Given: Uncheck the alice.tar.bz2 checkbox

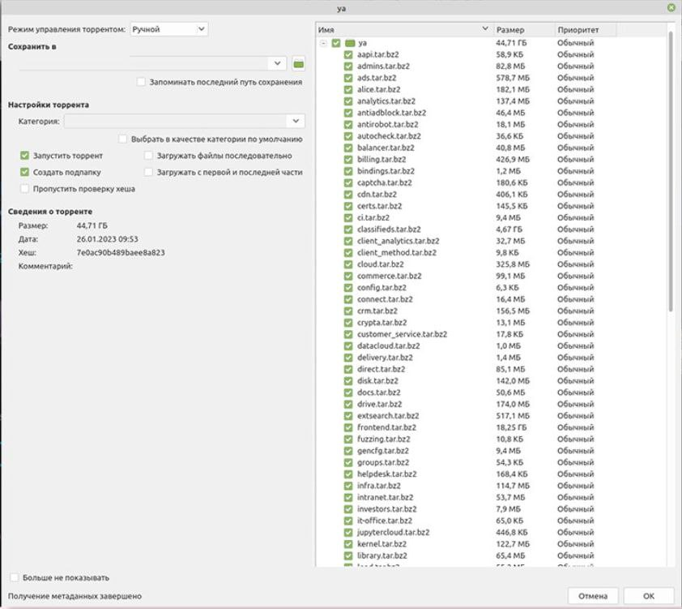Looking at the screenshot, I should (348, 89).
